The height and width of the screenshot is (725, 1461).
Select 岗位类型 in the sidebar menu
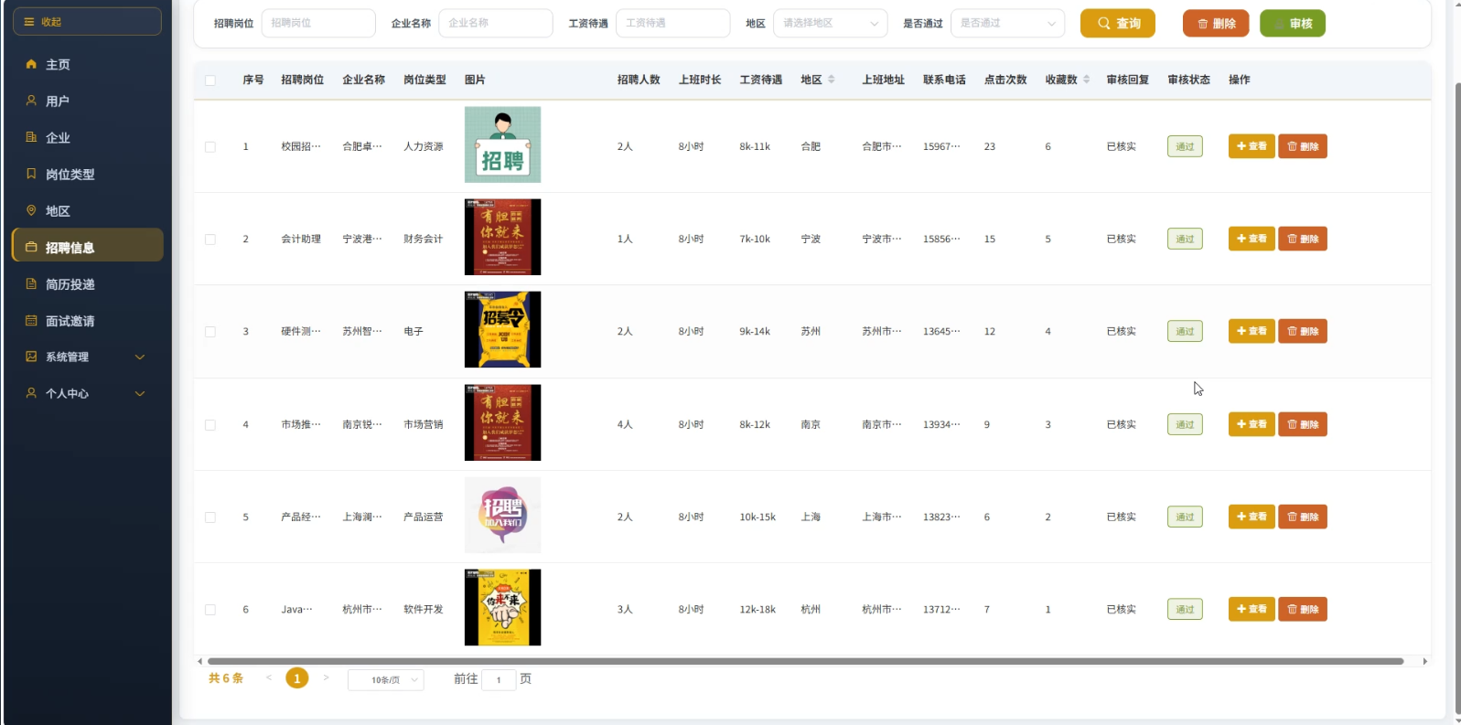(88, 174)
